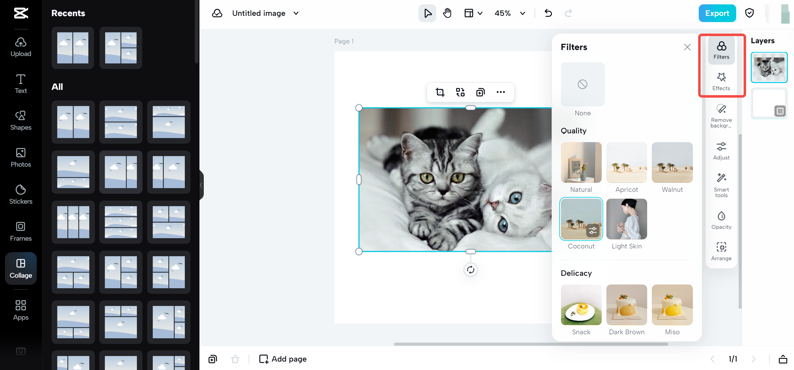The image size is (794, 370).
Task: Select the None filter option
Action: tap(582, 84)
